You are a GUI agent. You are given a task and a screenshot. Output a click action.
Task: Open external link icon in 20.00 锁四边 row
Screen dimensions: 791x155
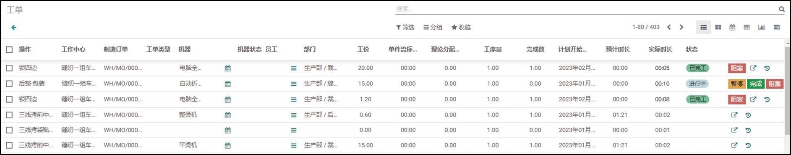tap(753, 68)
